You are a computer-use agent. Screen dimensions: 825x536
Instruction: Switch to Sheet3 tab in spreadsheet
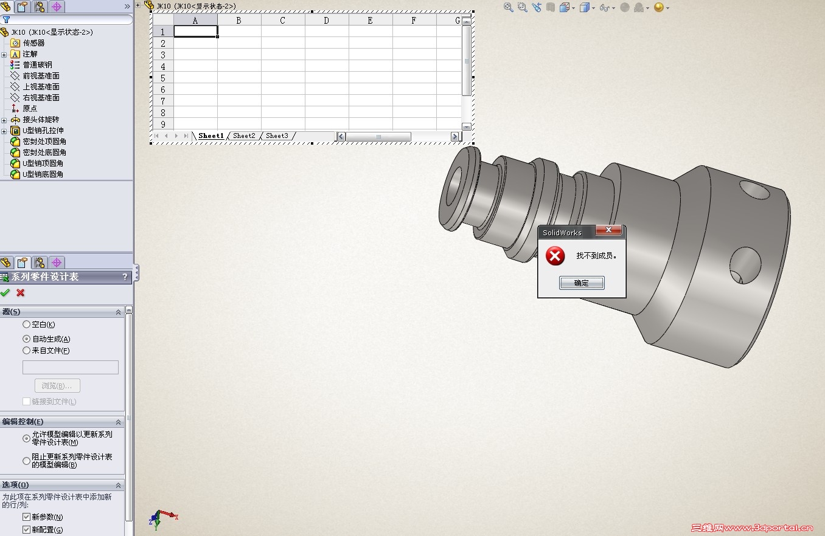pyautogui.click(x=277, y=136)
